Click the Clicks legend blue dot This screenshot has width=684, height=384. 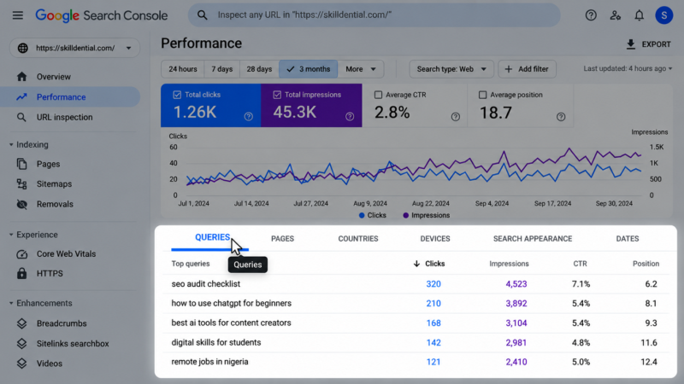(x=362, y=216)
